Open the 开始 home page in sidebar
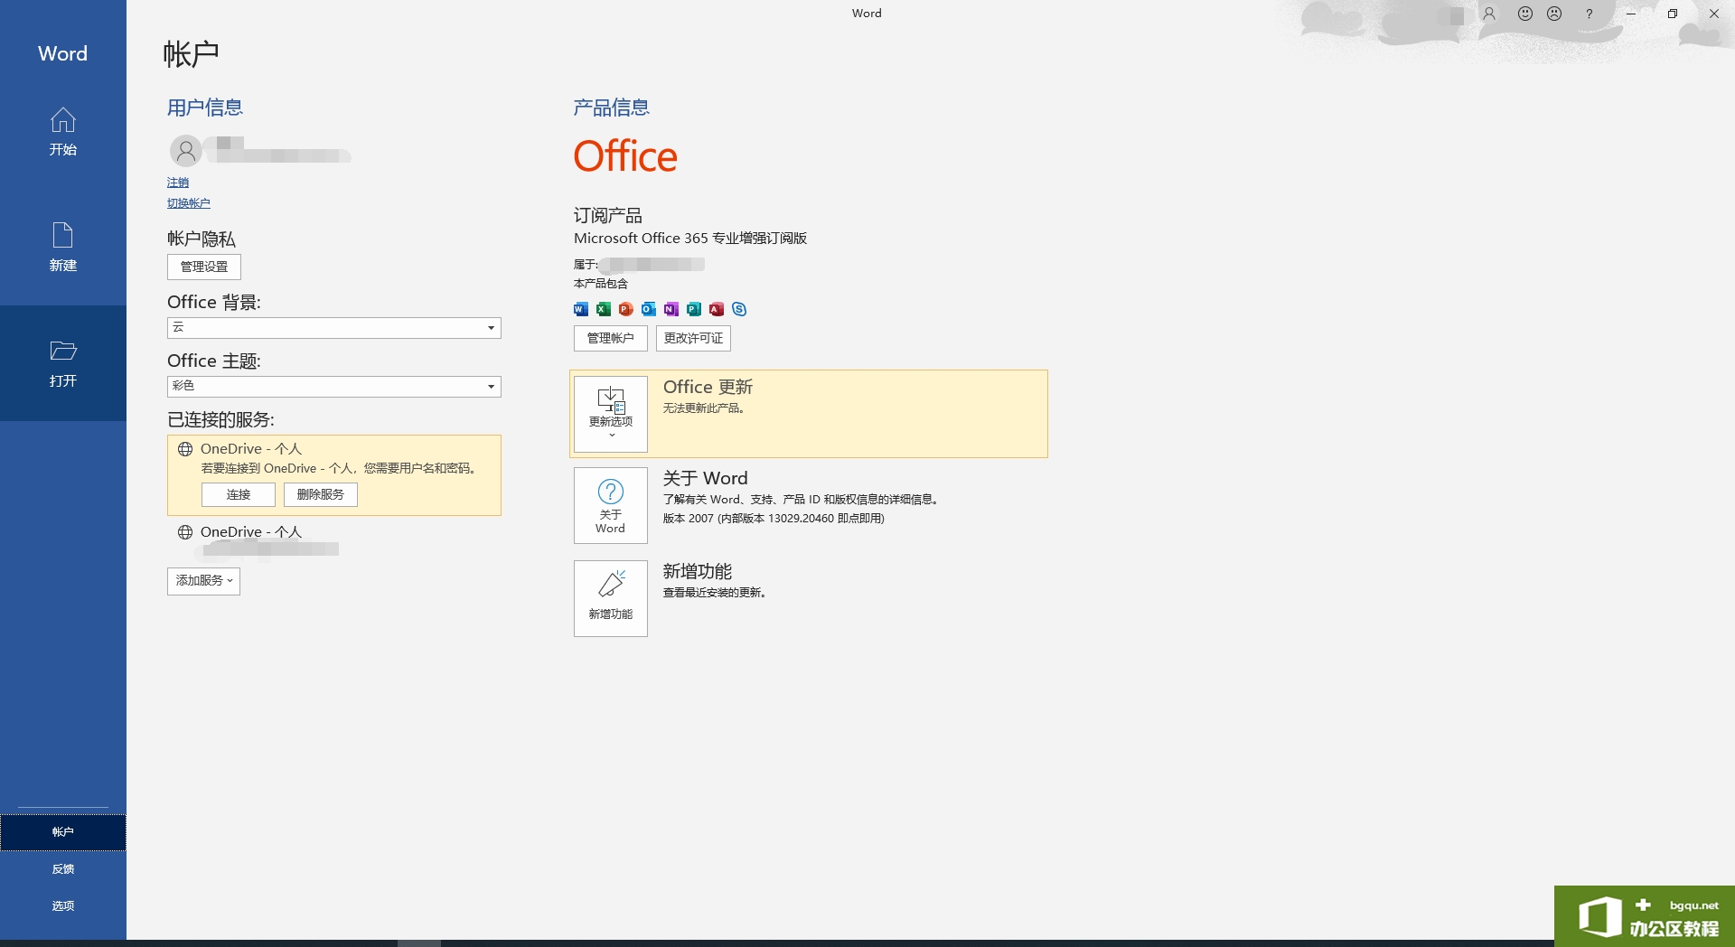This screenshot has width=1735, height=947. [x=62, y=132]
